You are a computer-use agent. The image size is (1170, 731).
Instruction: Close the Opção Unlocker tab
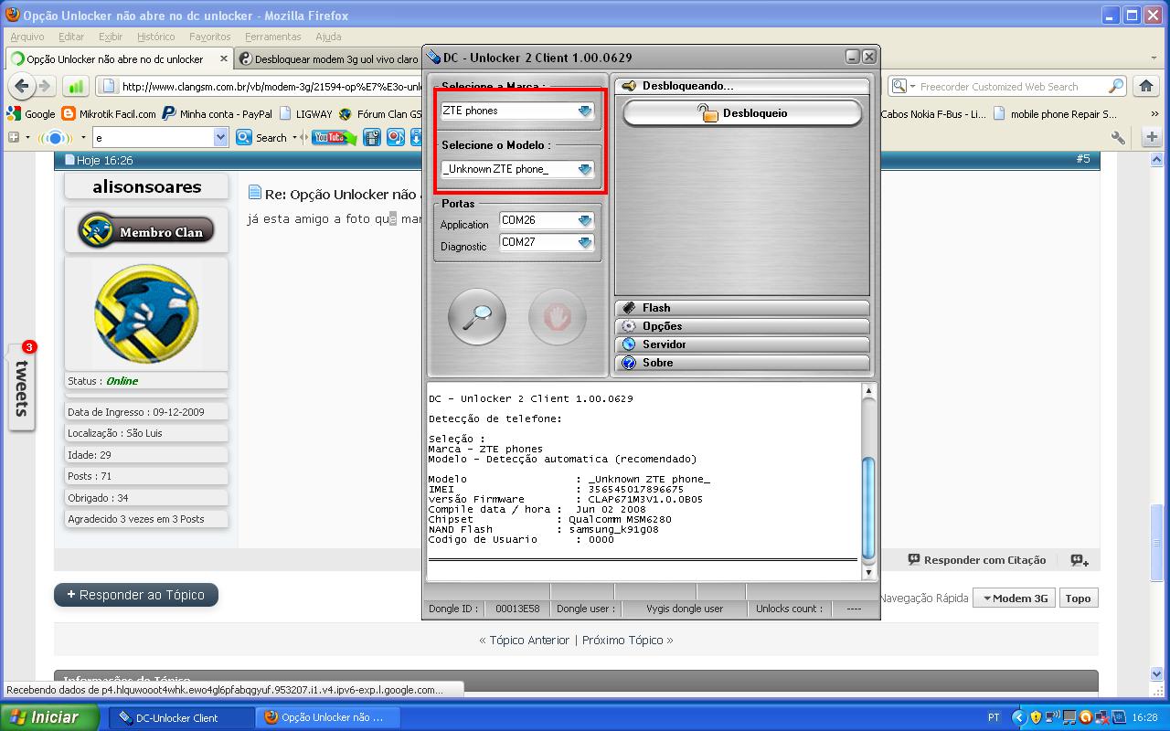pyautogui.click(x=223, y=59)
